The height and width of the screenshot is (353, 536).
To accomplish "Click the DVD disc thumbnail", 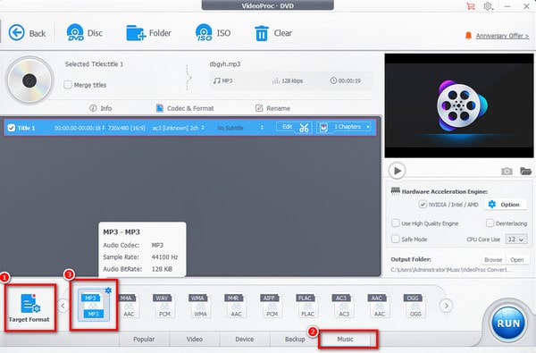I will point(29,80).
